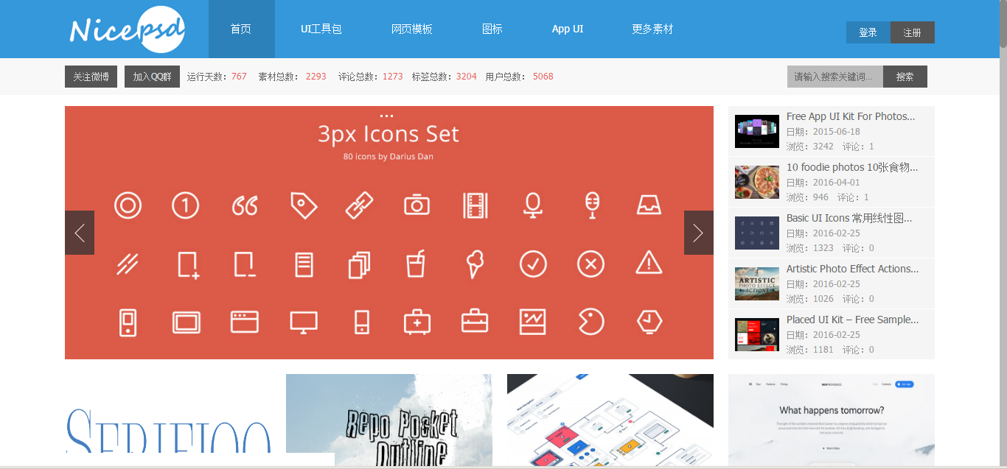Click the briefcase icon in banner
Screen dimensions: 1007x469
(475, 322)
